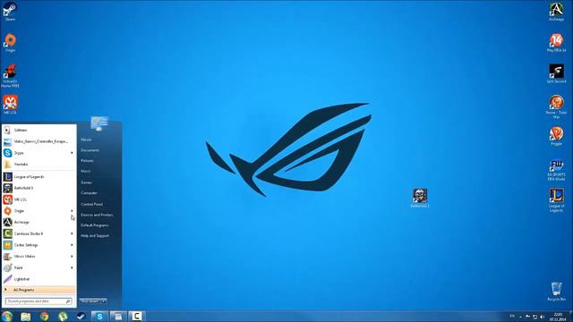
Task: Open Default Programs from the Start menu
Action: (95, 225)
